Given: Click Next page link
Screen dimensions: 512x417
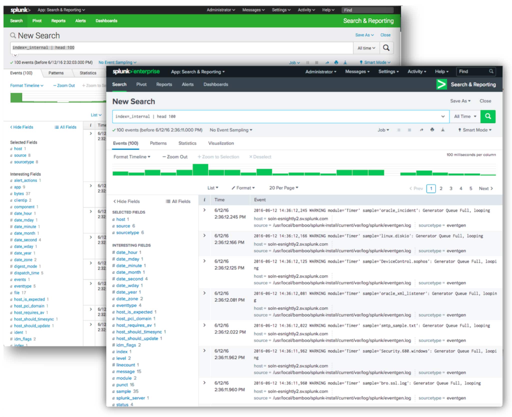Looking at the screenshot, I should (486, 188).
